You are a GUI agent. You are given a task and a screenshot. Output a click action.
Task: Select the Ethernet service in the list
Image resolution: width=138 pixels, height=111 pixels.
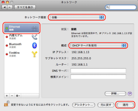(x=22, y=28)
